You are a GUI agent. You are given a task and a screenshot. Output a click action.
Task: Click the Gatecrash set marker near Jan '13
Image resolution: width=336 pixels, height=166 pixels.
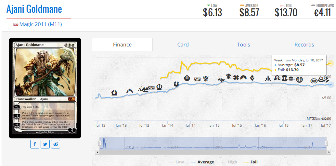pos(130,91)
